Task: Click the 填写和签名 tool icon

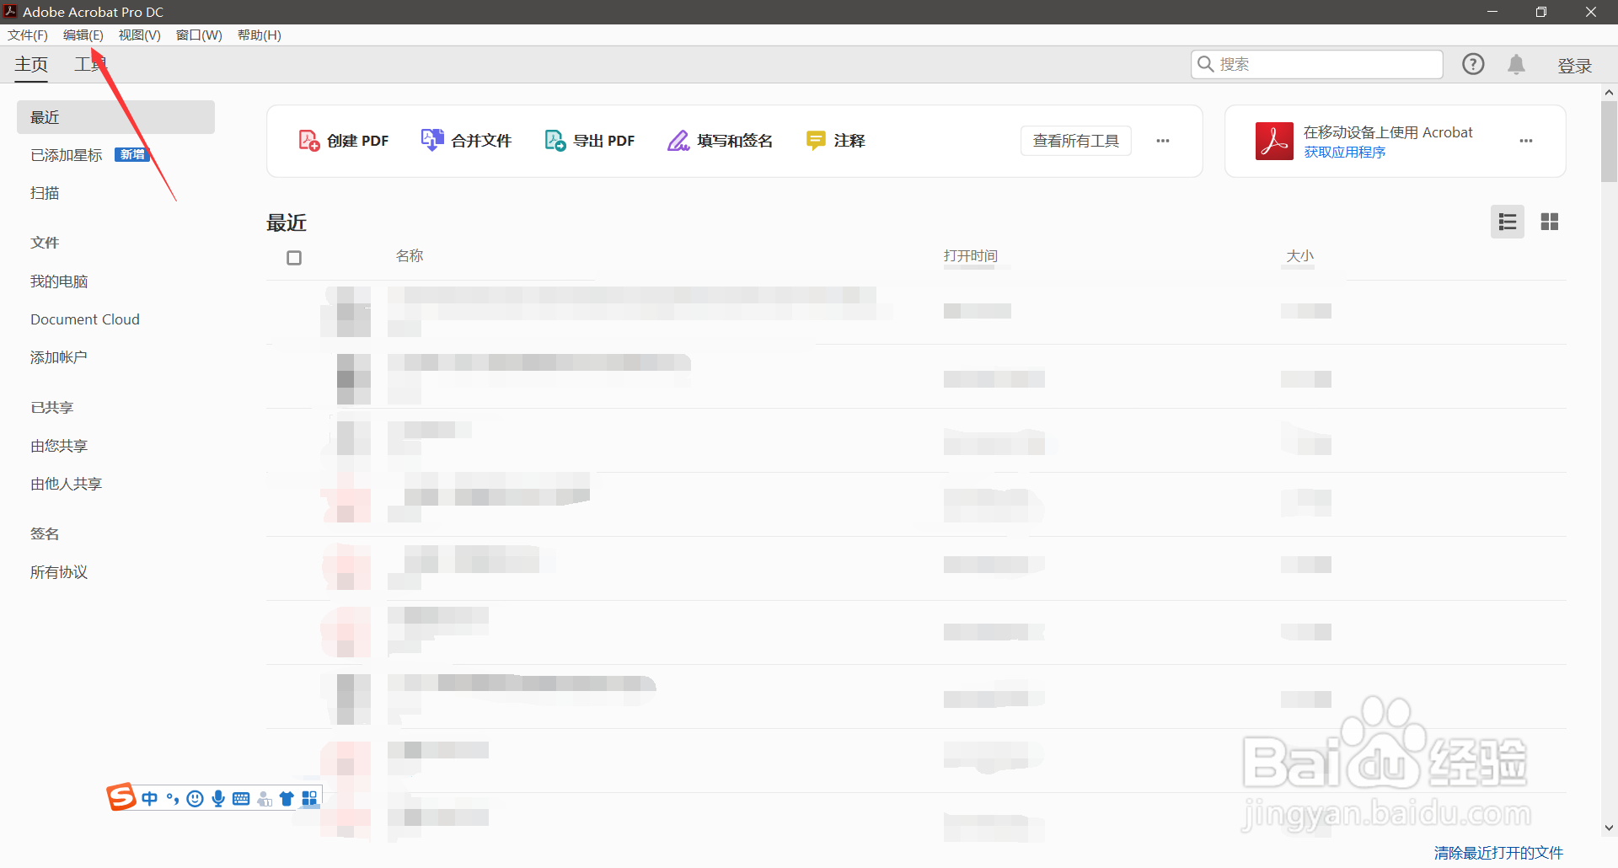Action: click(678, 141)
